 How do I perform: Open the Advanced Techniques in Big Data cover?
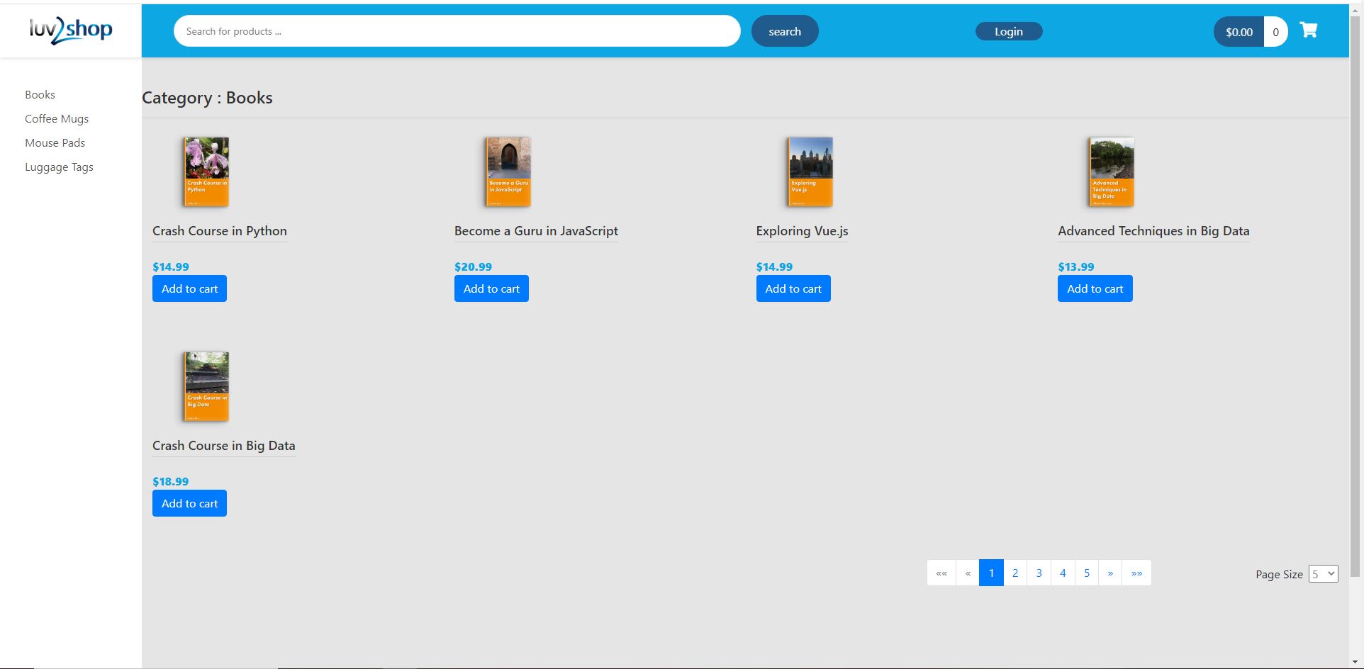pyautogui.click(x=1112, y=172)
